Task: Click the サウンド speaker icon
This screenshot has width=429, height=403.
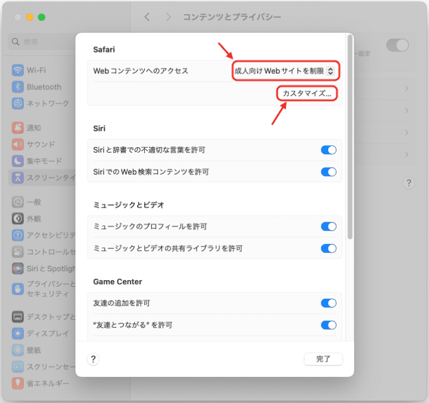Action: [x=18, y=144]
